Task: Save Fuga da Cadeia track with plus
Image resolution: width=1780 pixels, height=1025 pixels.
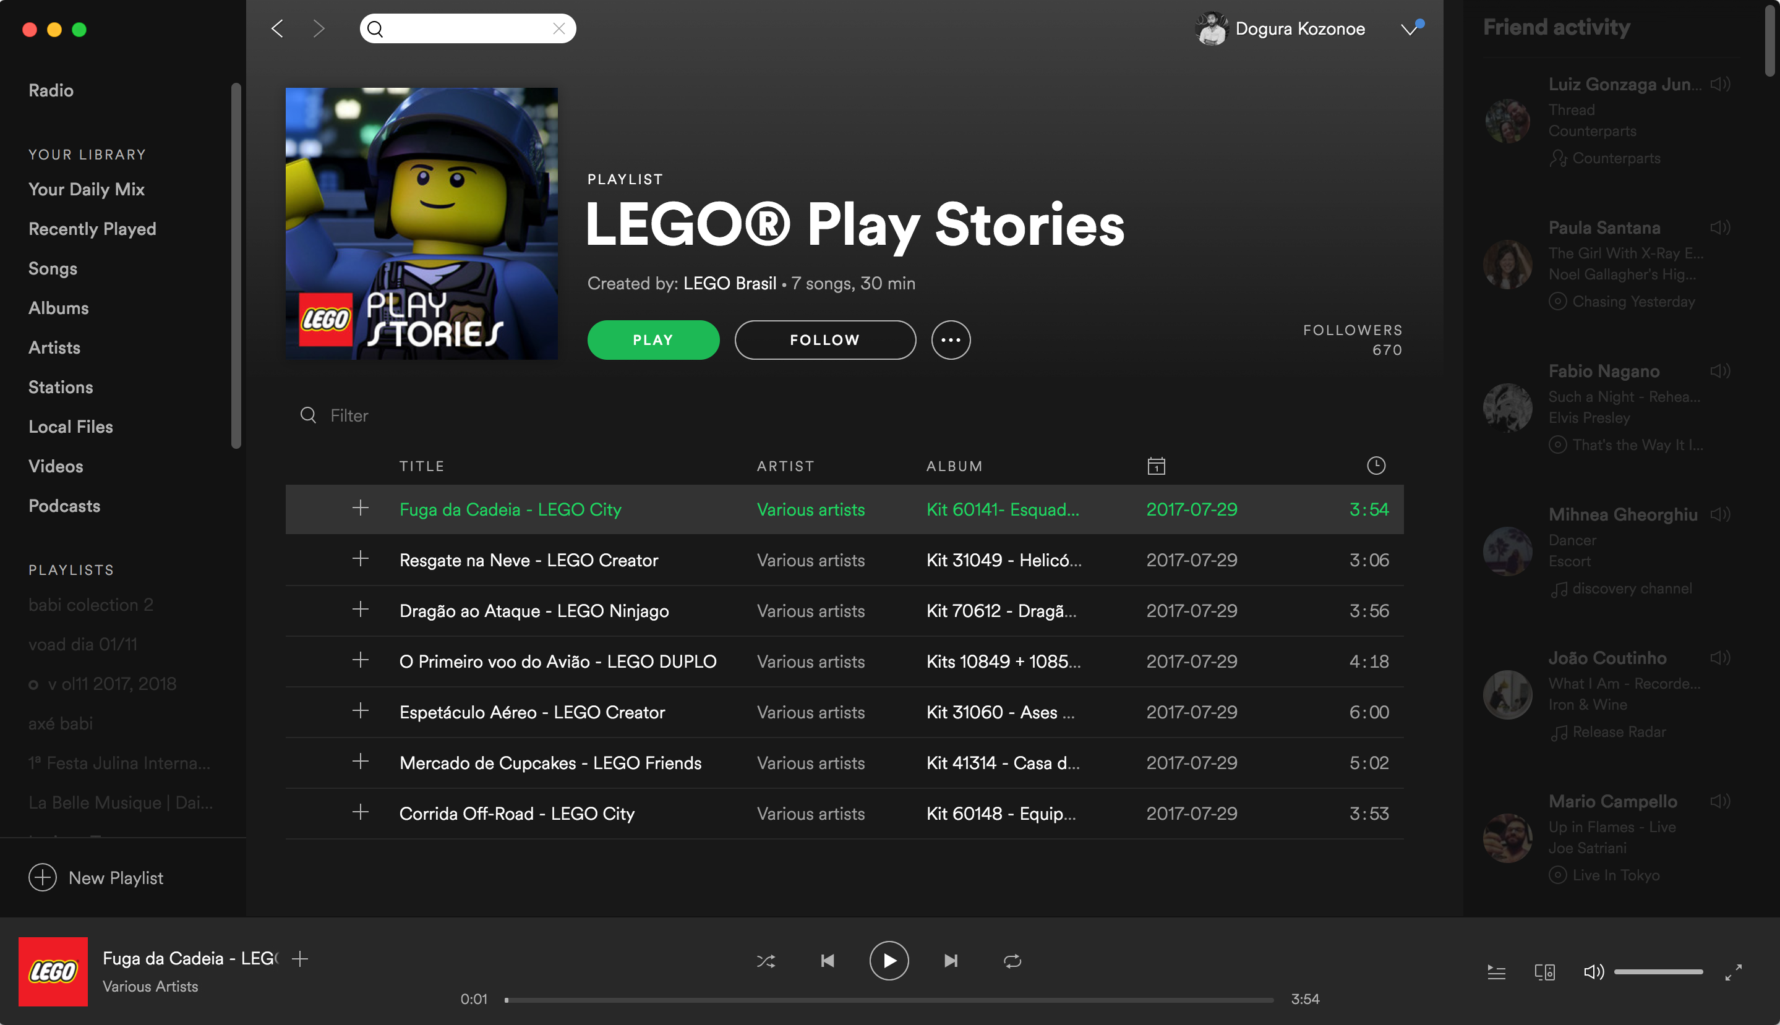Action: (360, 508)
